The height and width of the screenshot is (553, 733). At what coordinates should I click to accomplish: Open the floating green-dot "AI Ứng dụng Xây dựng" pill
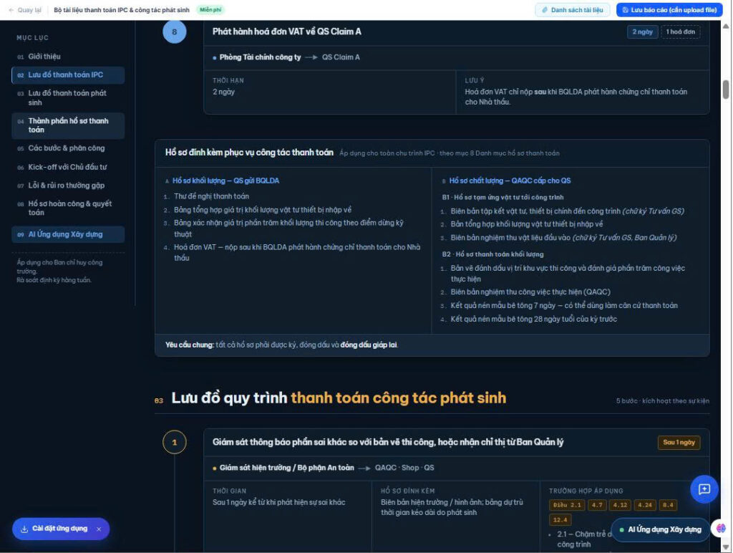click(x=660, y=529)
